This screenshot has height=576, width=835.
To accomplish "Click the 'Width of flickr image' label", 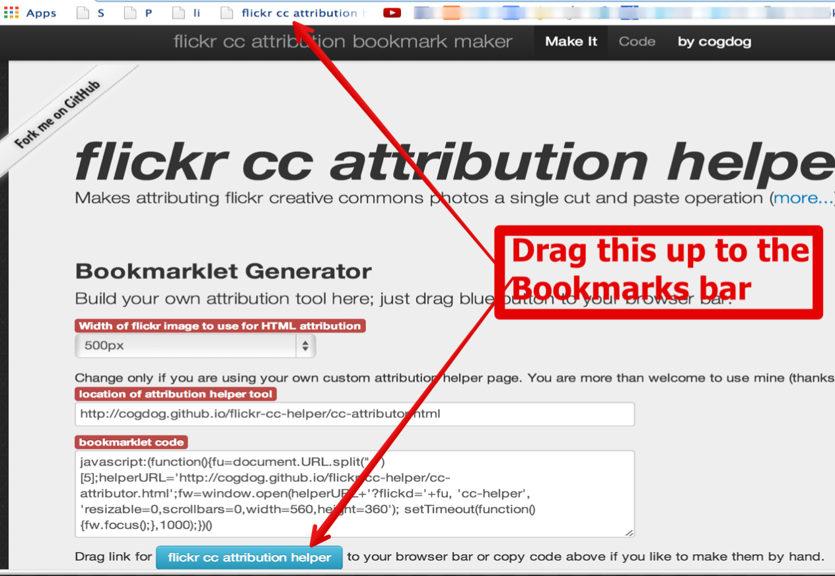I will (x=220, y=326).
